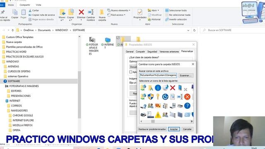Click Eliminar red X in ribbon

[81, 15]
